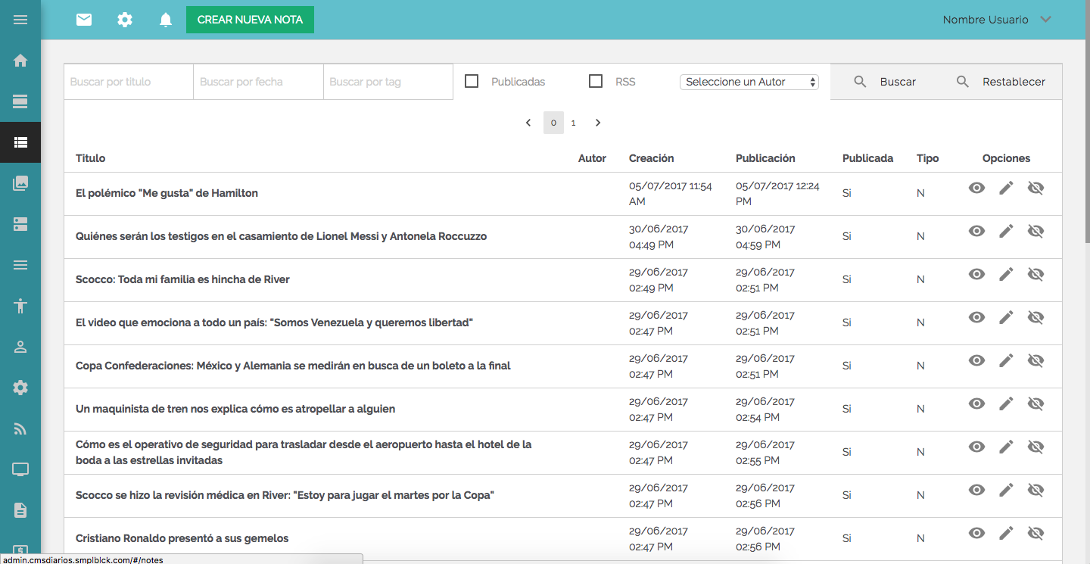Sort by the Publicada column header
Image resolution: width=1090 pixels, height=564 pixels.
(868, 158)
